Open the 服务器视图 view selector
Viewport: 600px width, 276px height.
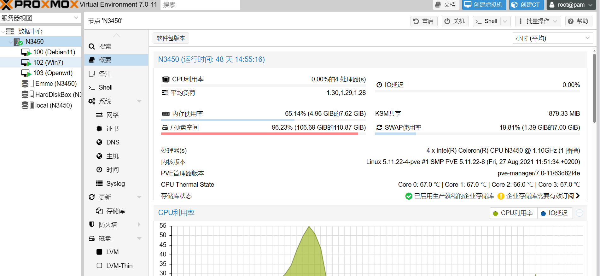tap(40, 18)
